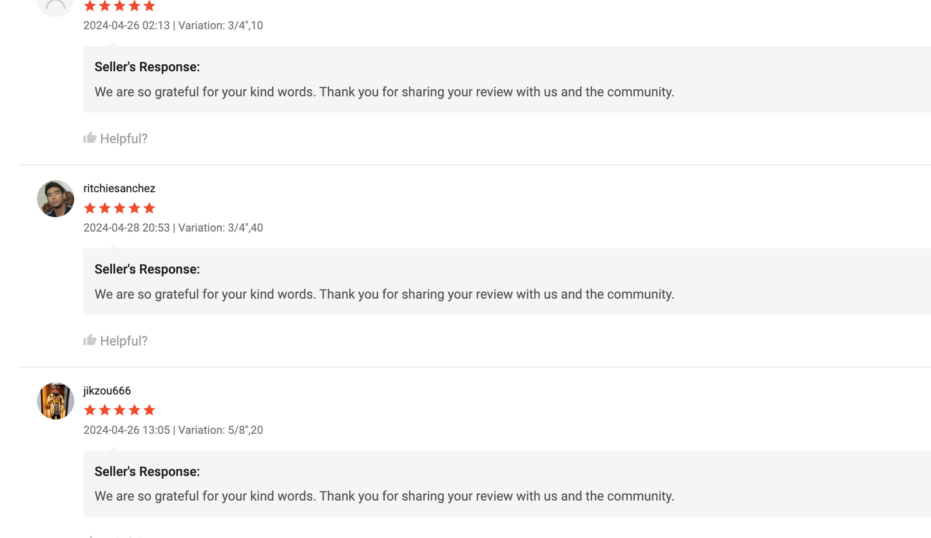Viewport: 931px width, 538px height.
Task: Click the first star of jikzou666's rating
Action: pos(90,410)
